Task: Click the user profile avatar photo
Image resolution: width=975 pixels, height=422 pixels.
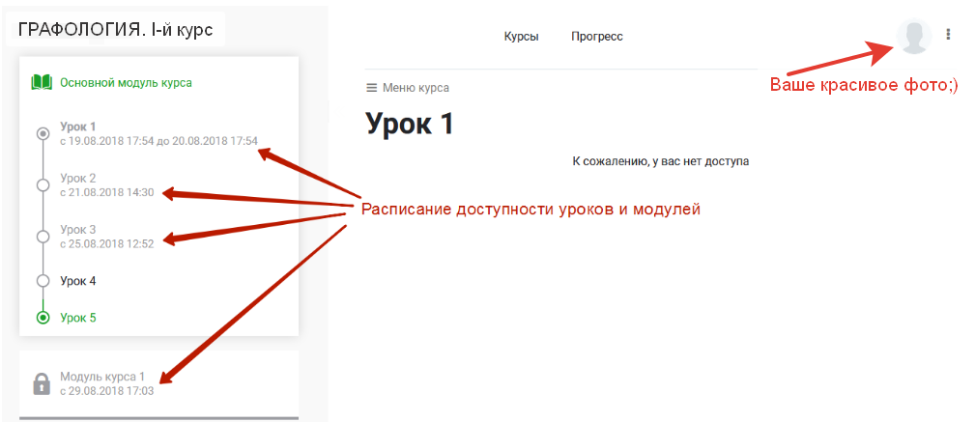Action: pos(913,36)
